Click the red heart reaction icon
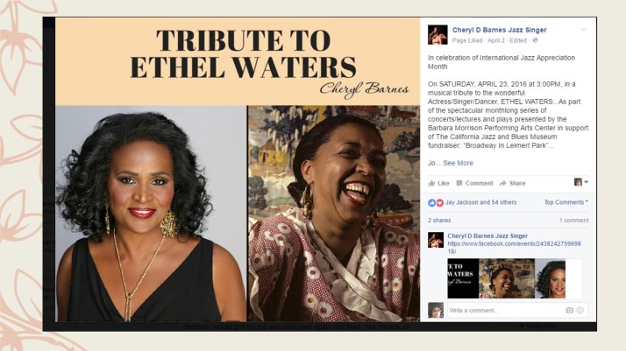This screenshot has width=626, height=351. coord(439,203)
